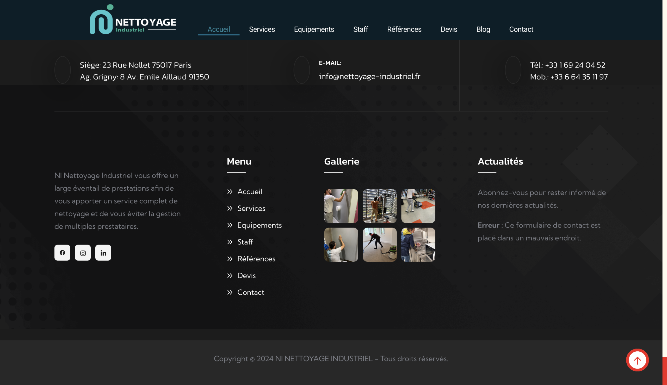Open the gallery photo of person vacuuming floor
This screenshot has width=667, height=385.
[379, 245]
